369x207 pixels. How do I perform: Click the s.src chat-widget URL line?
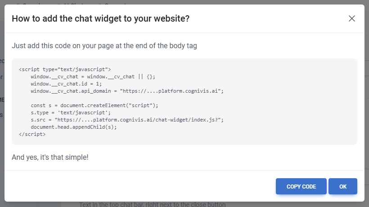[127, 120]
